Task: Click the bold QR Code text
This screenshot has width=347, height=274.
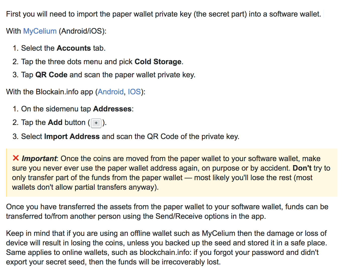Action: tap(51, 75)
